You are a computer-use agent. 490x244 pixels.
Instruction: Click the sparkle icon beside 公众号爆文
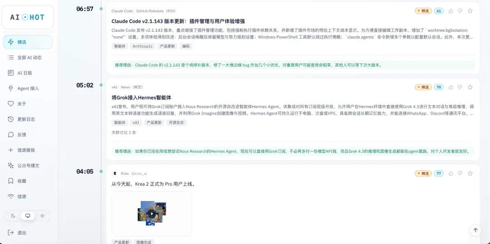(x=11, y=166)
